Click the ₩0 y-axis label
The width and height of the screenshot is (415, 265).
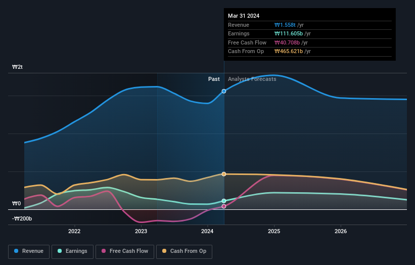[16, 203]
